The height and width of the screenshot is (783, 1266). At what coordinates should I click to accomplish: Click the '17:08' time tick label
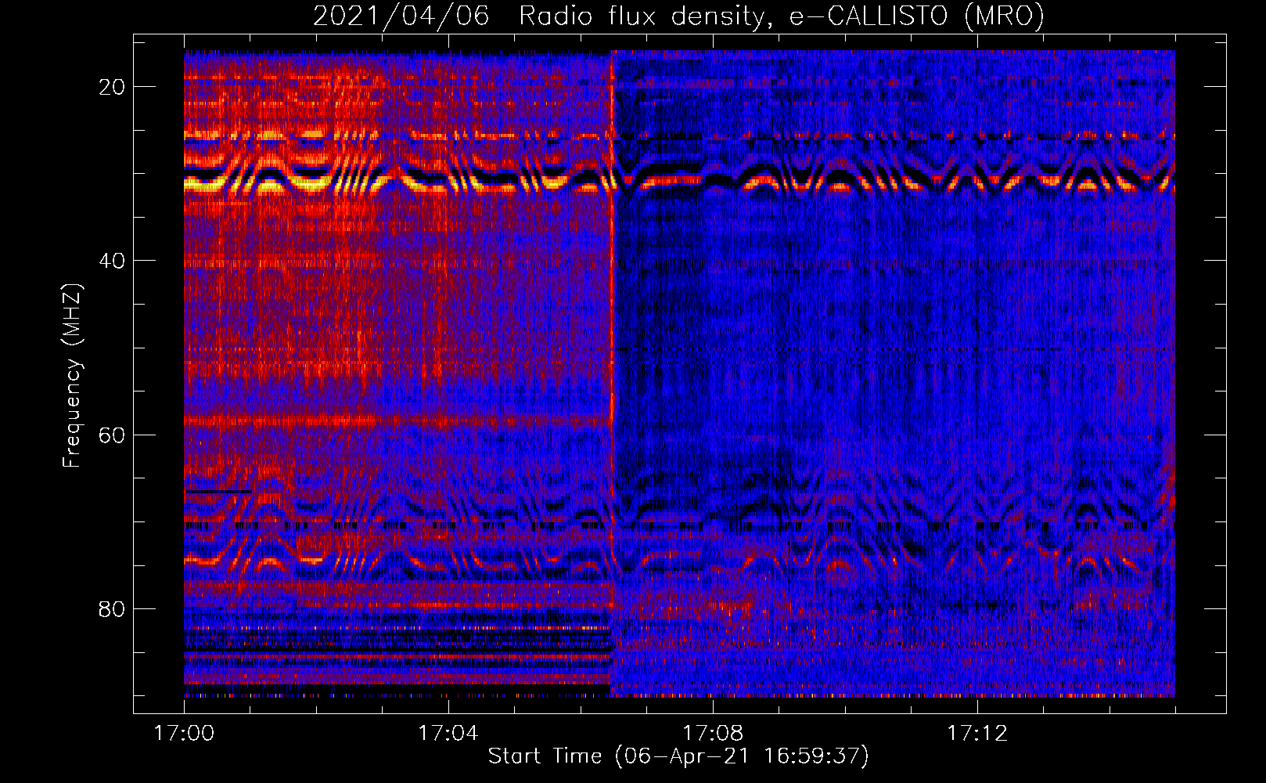click(713, 734)
